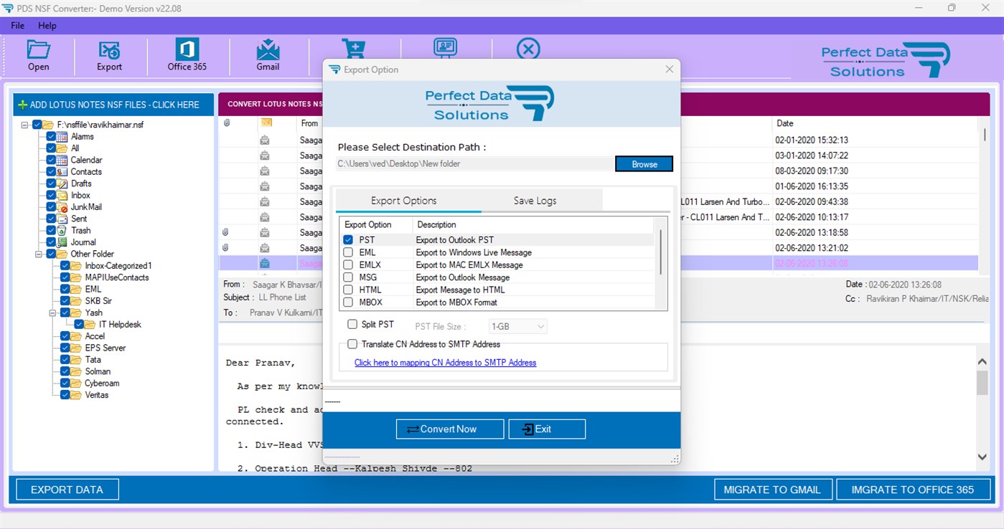Screen dimensions: 1004x529
Task: Enable Translate CN Address to SMTP Address
Action: point(352,344)
